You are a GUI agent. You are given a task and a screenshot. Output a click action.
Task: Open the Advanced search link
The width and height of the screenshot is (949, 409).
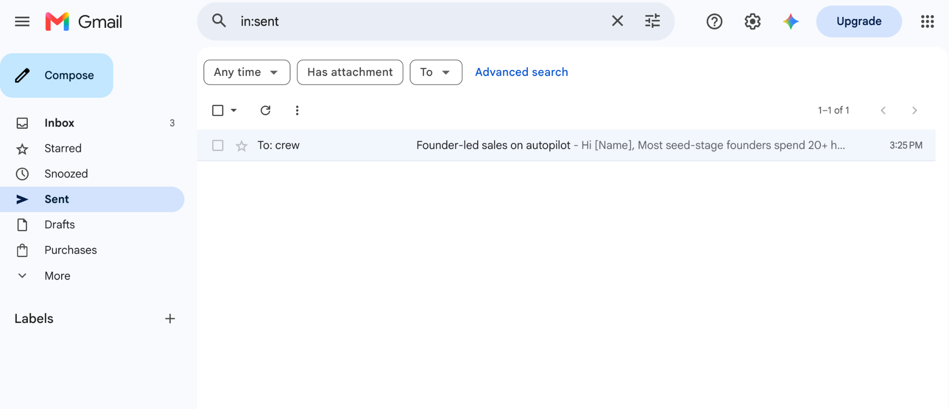(521, 72)
